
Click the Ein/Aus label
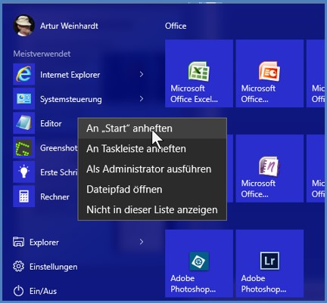click(43, 291)
